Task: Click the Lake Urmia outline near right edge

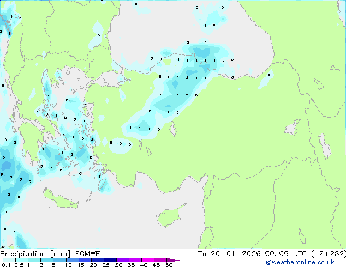Action: point(325,146)
